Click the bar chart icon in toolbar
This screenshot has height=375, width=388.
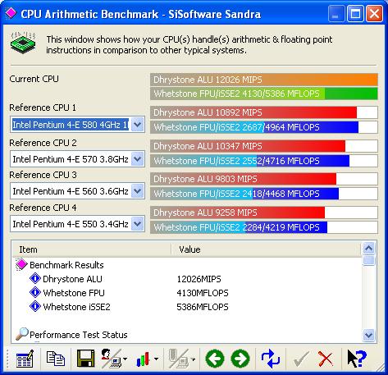tap(144, 359)
